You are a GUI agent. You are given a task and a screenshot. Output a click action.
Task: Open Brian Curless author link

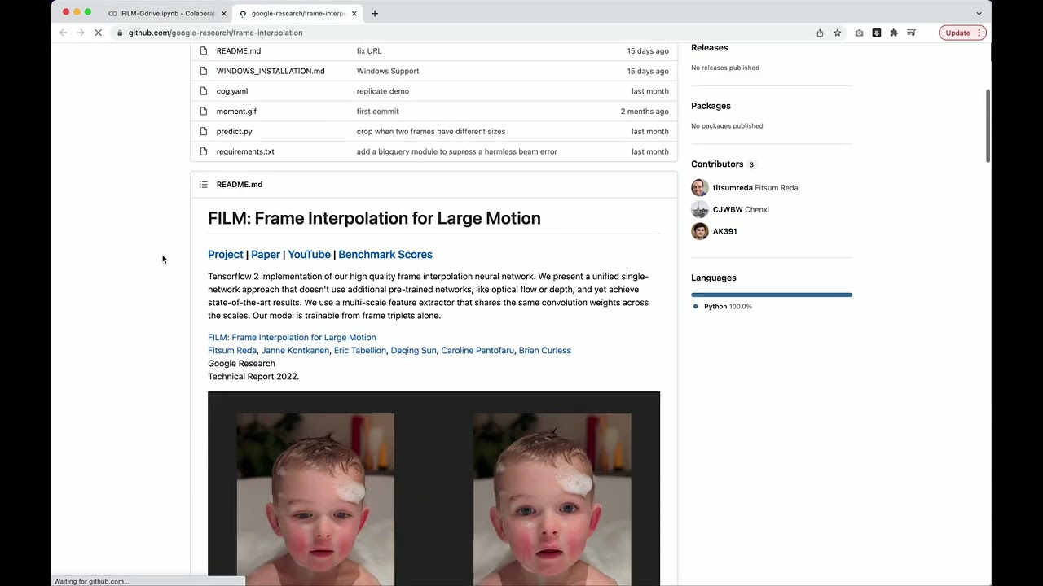pos(545,350)
